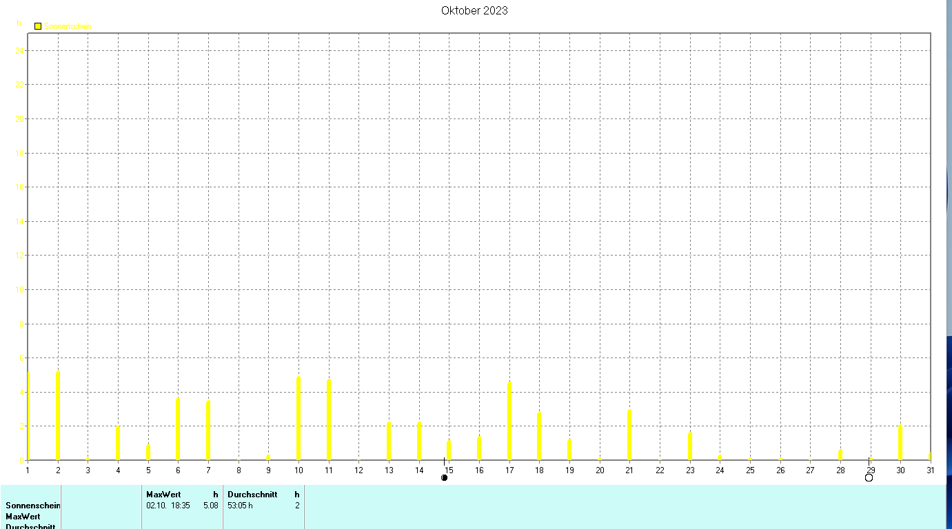Click x-axis day label 22
Screen dimensions: 952x529
tap(660, 470)
